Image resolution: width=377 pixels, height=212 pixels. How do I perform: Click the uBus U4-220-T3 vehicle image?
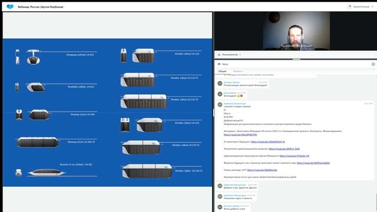147,171
